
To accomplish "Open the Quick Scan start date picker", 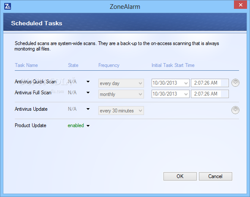I will tap(171, 83).
